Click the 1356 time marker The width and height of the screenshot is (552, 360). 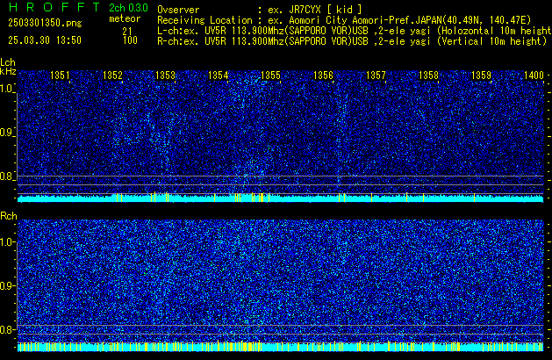(x=323, y=76)
